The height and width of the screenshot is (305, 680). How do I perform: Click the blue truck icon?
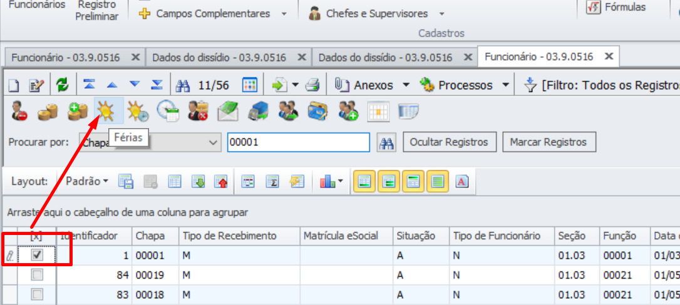click(259, 111)
